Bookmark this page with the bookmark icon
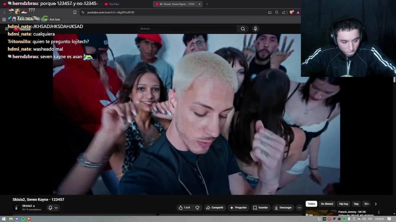This screenshot has width=396, height=222. tap(75, 12)
